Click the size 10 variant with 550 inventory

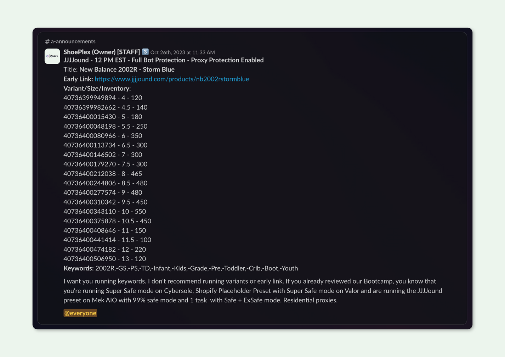click(x=104, y=212)
